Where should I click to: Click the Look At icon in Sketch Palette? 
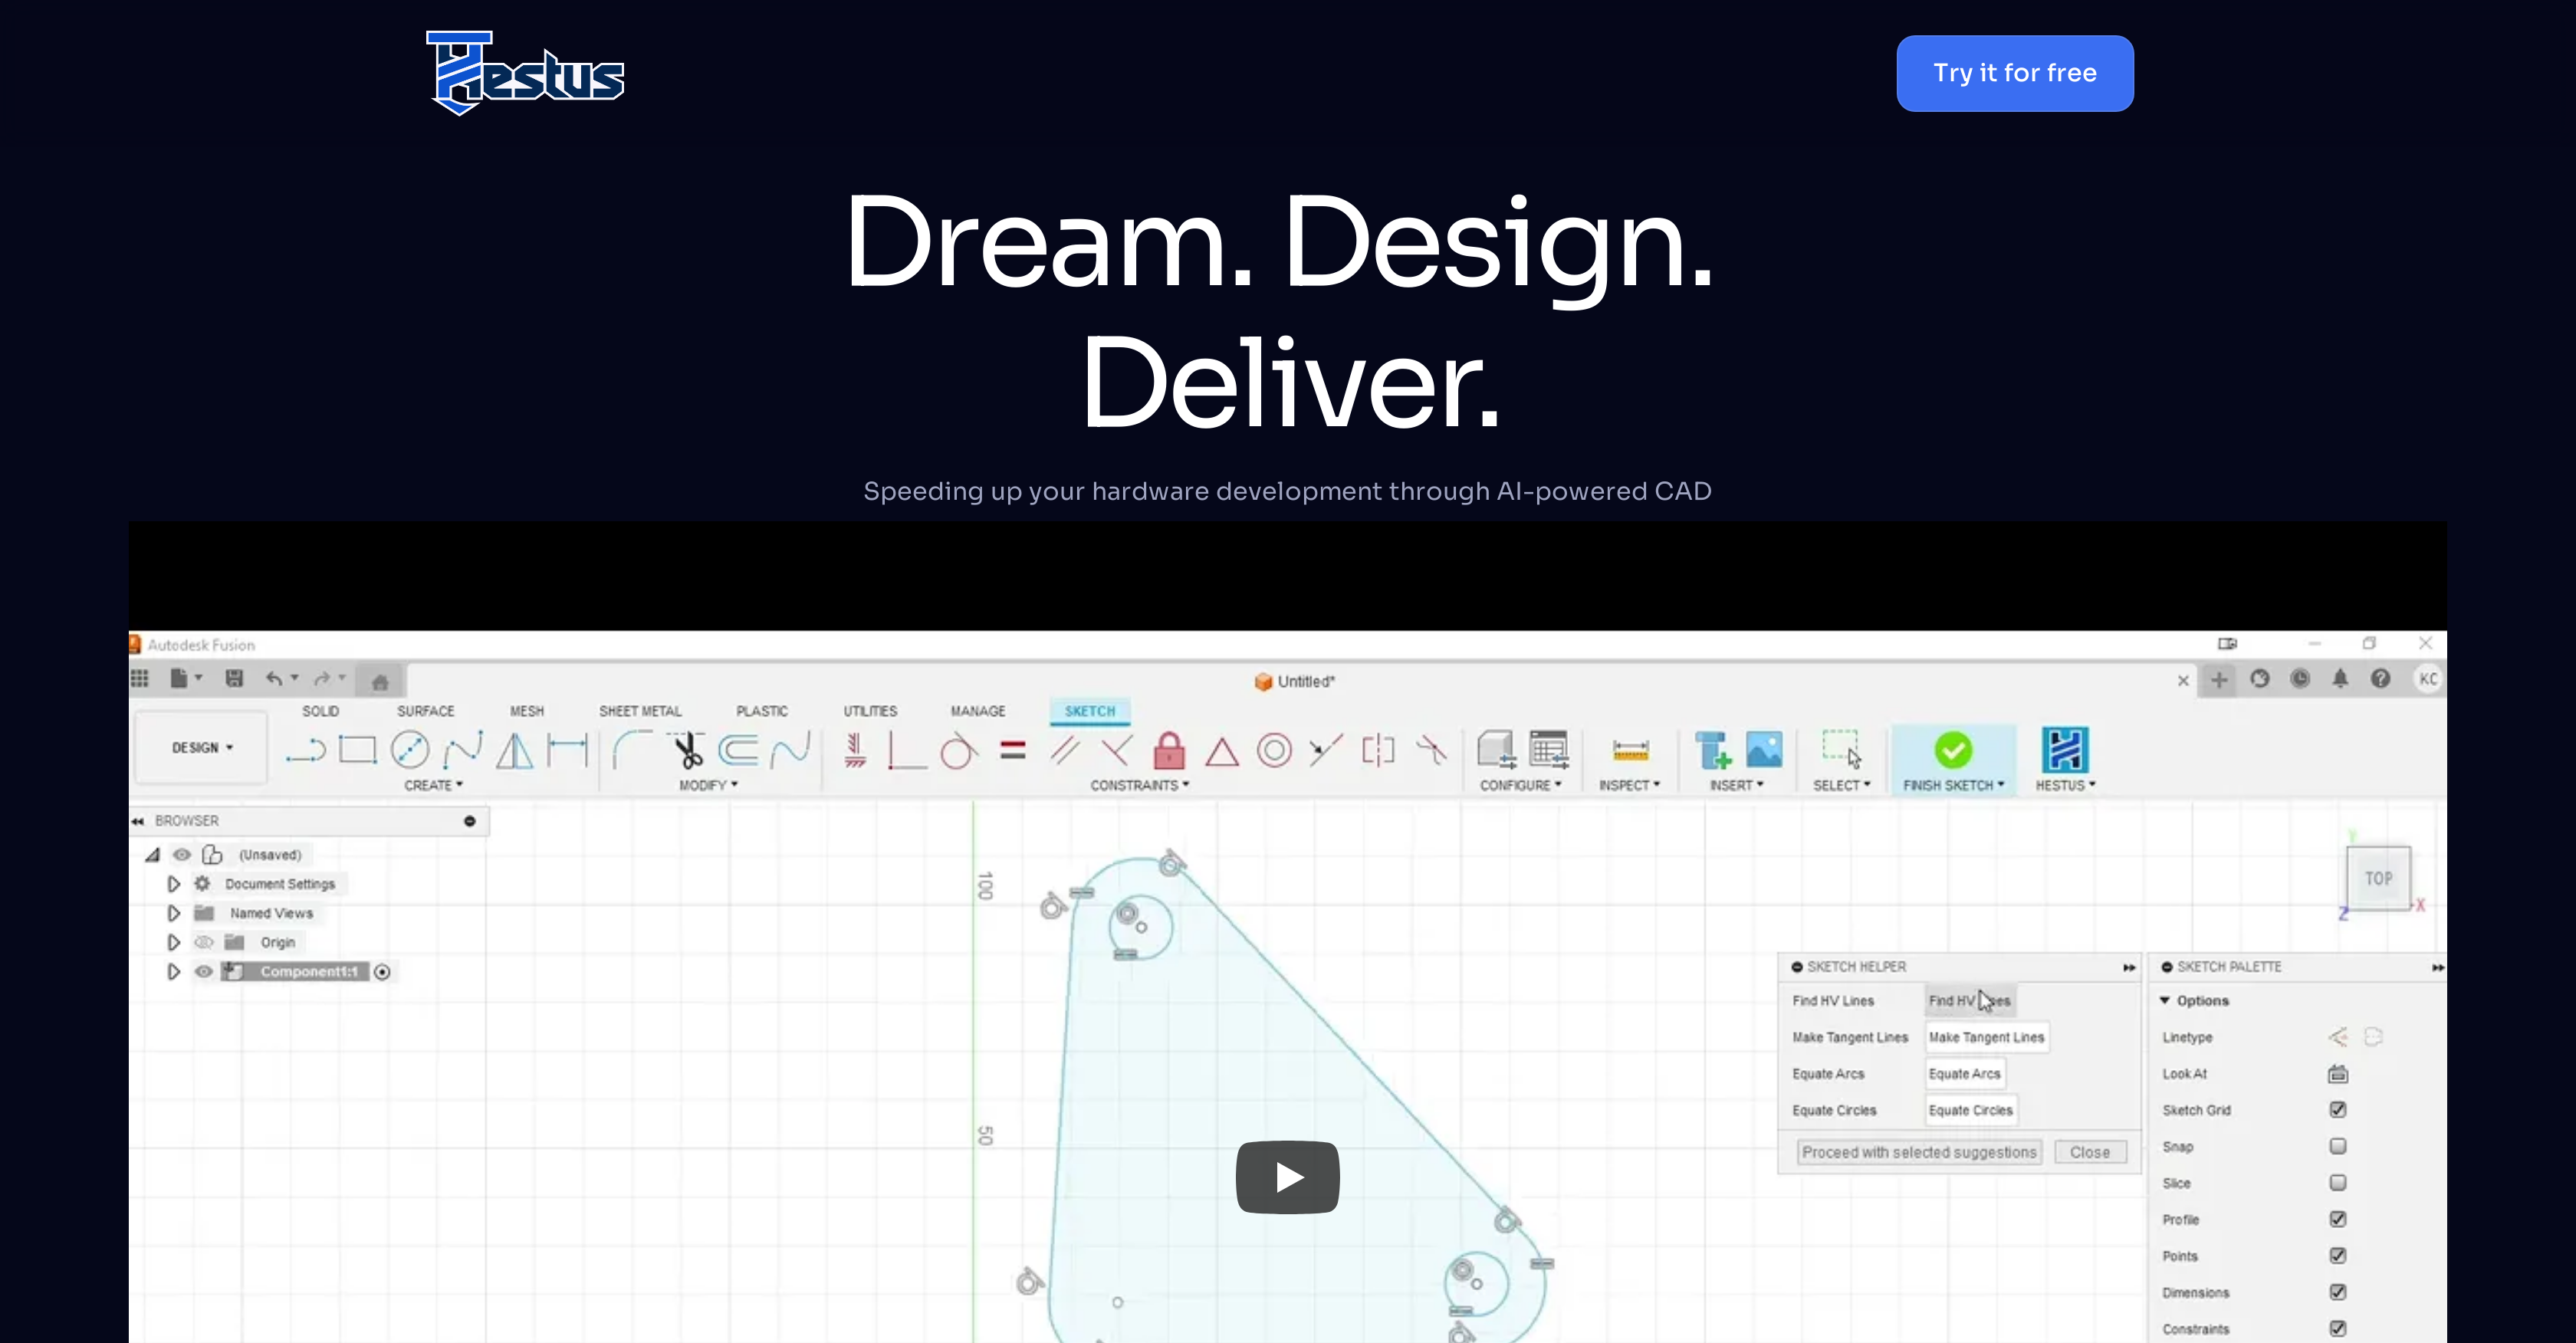click(2337, 1073)
